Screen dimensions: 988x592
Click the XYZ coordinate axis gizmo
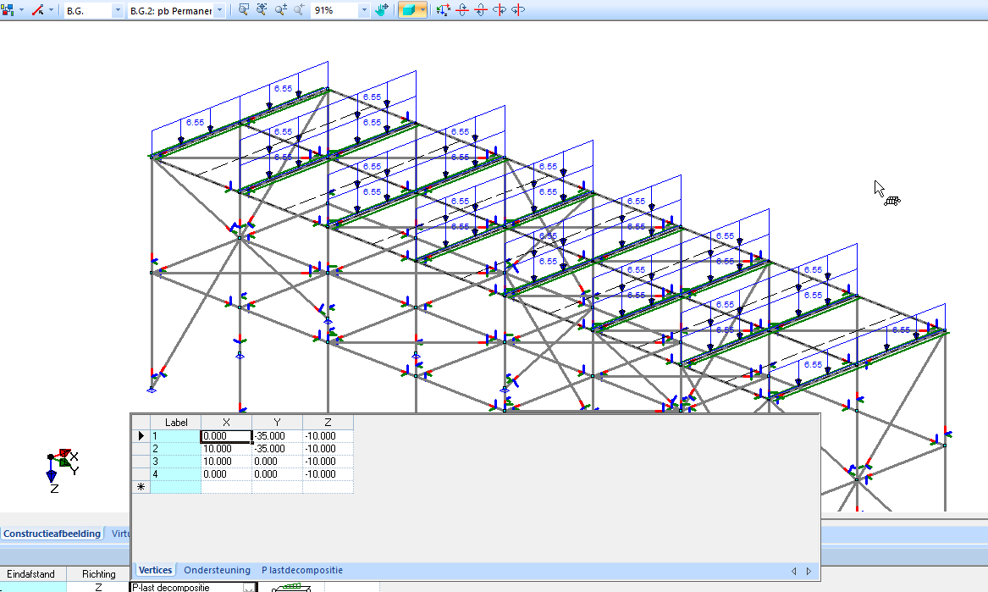(62, 470)
